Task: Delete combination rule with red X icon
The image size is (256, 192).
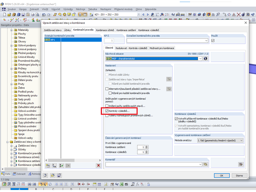Action: pos(98,165)
